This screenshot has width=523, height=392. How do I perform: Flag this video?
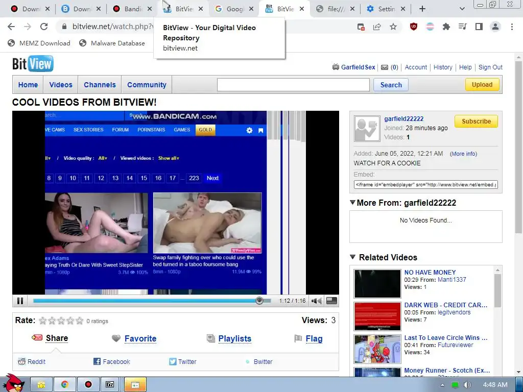(x=314, y=339)
